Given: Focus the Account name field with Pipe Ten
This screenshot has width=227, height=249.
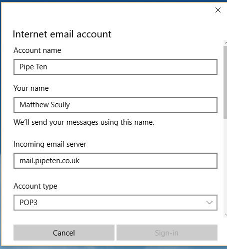Looking at the screenshot, I should pyautogui.click(x=115, y=67).
